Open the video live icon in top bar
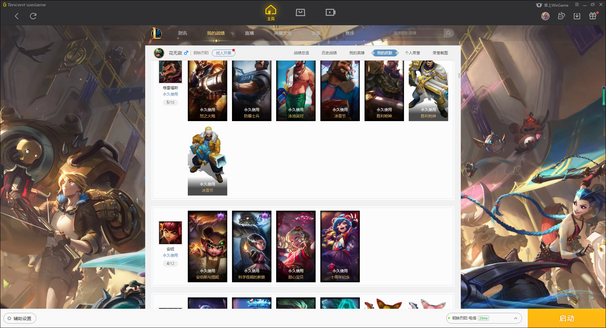This screenshot has width=606, height=328. (330, 12)
